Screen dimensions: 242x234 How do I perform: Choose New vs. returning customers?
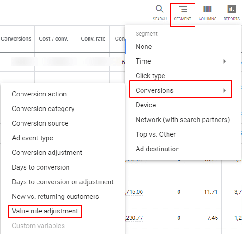coord(55,197)
